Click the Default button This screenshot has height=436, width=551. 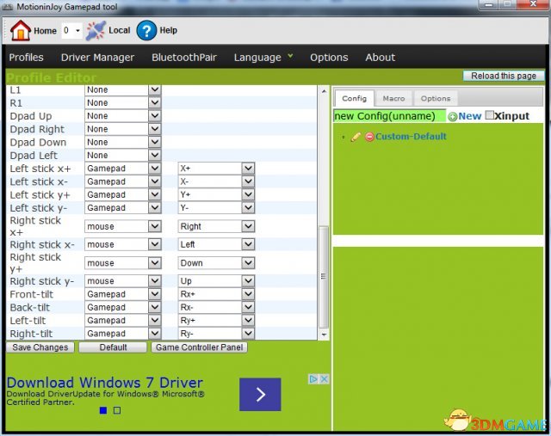(113, 347)
